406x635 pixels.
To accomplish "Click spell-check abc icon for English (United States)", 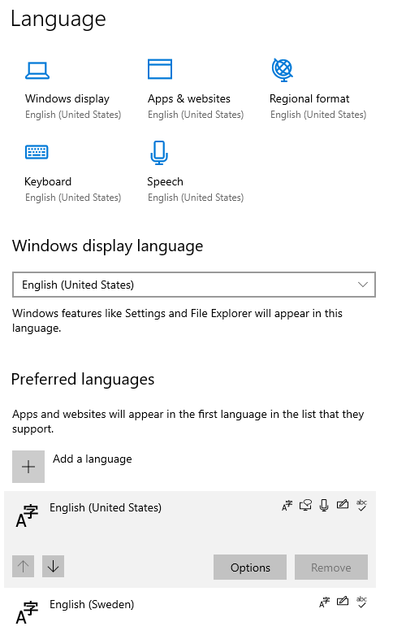I will [x=361, y=505].
